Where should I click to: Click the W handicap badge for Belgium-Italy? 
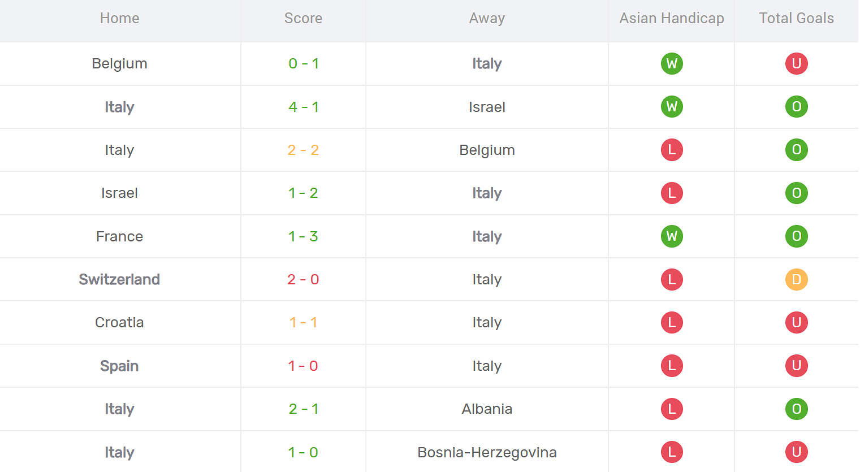pos(672,63)
